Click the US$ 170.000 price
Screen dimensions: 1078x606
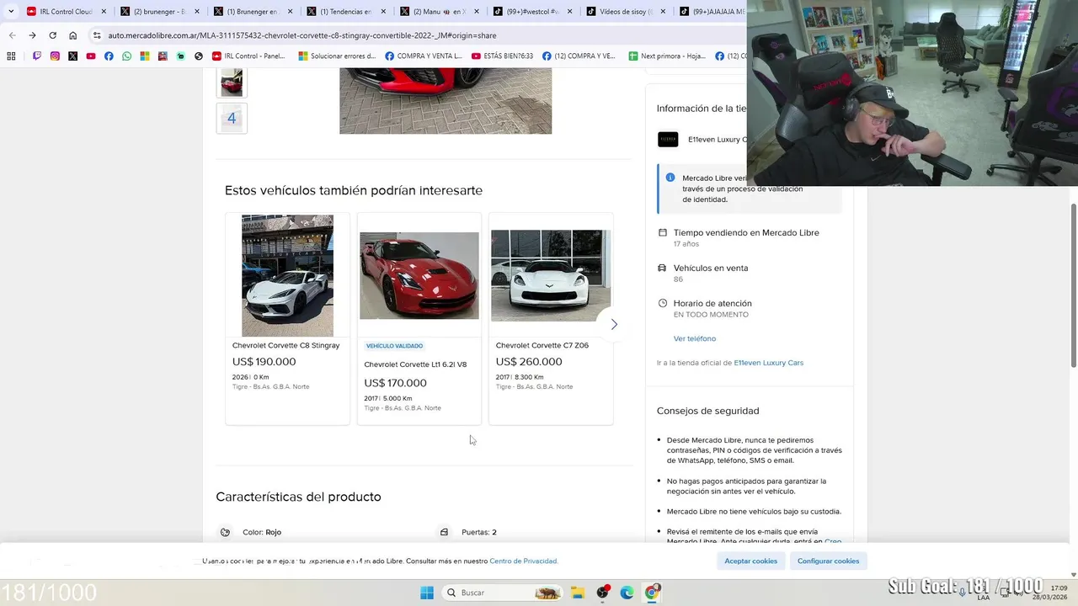395,383
